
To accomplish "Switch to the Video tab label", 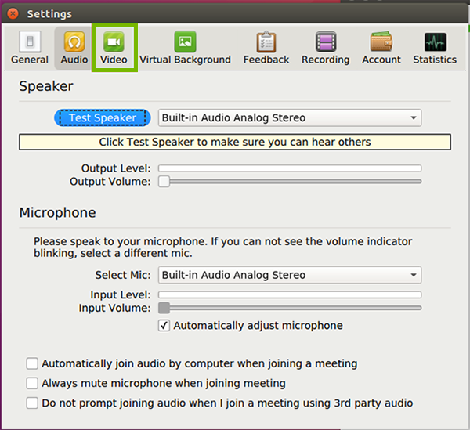I will click(x=114, y=60).
